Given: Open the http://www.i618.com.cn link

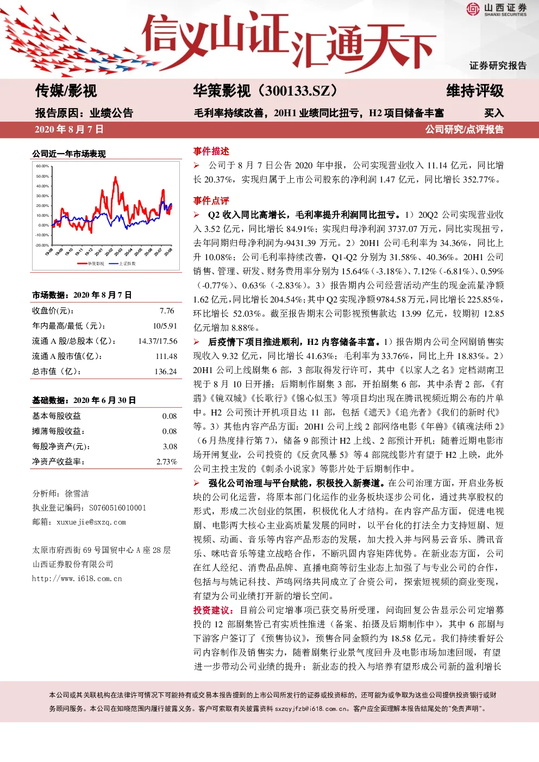Looking at the screenshot, I should pos(77,578).
